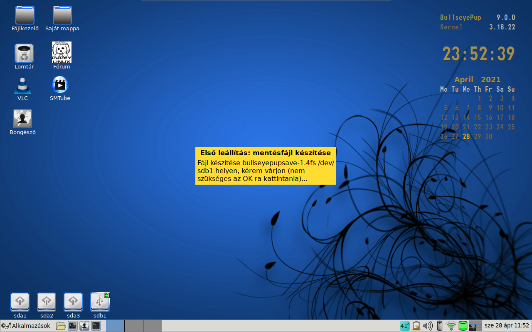Open the browser launcher in the taskbar
532x332 pixels.
[x=84, y=326]
